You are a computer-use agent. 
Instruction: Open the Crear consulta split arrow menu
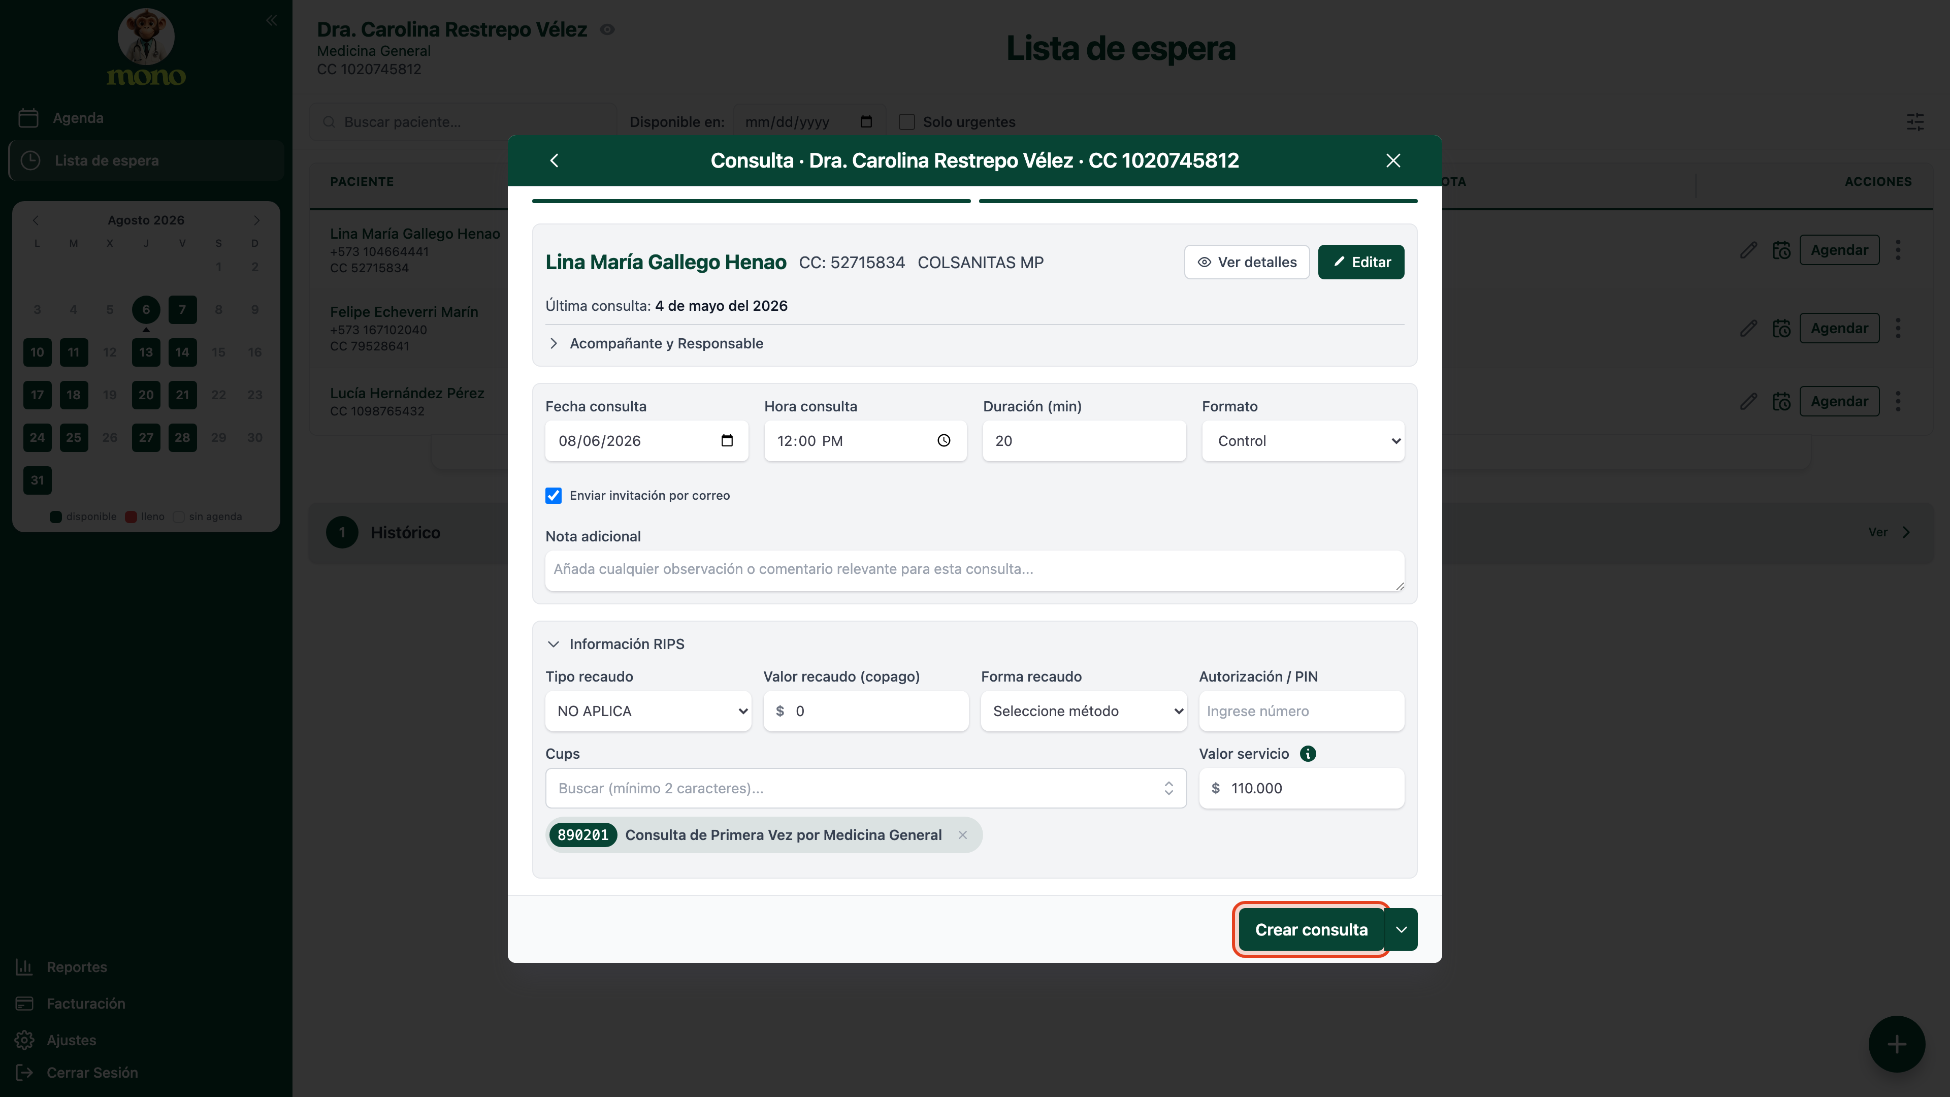1401,930
